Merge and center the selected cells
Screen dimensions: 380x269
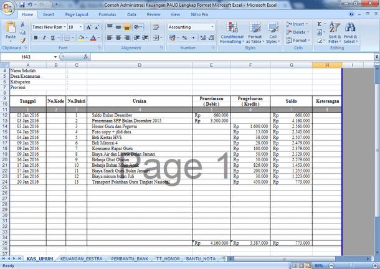coord(156,38)
